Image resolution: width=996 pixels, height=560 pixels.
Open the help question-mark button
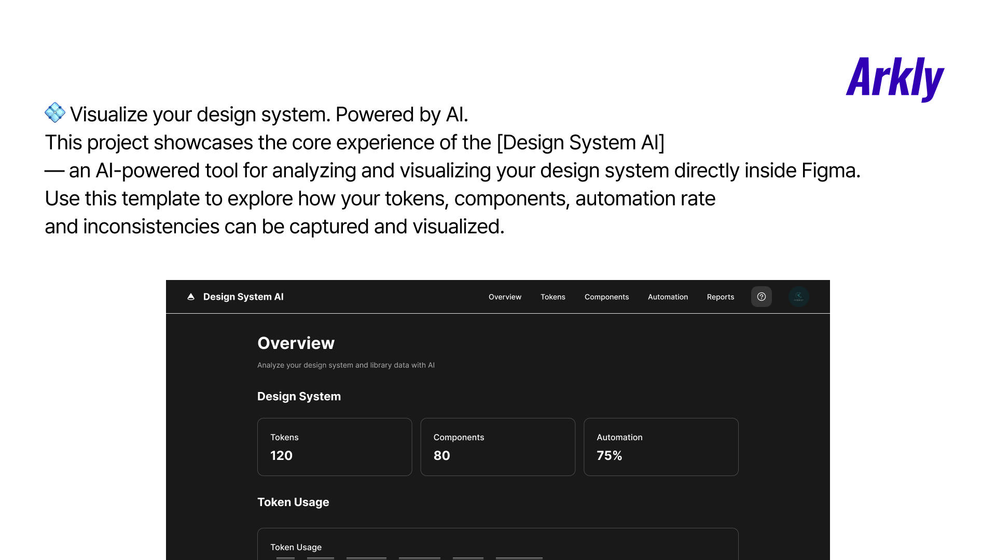click(x=762, y=297)
